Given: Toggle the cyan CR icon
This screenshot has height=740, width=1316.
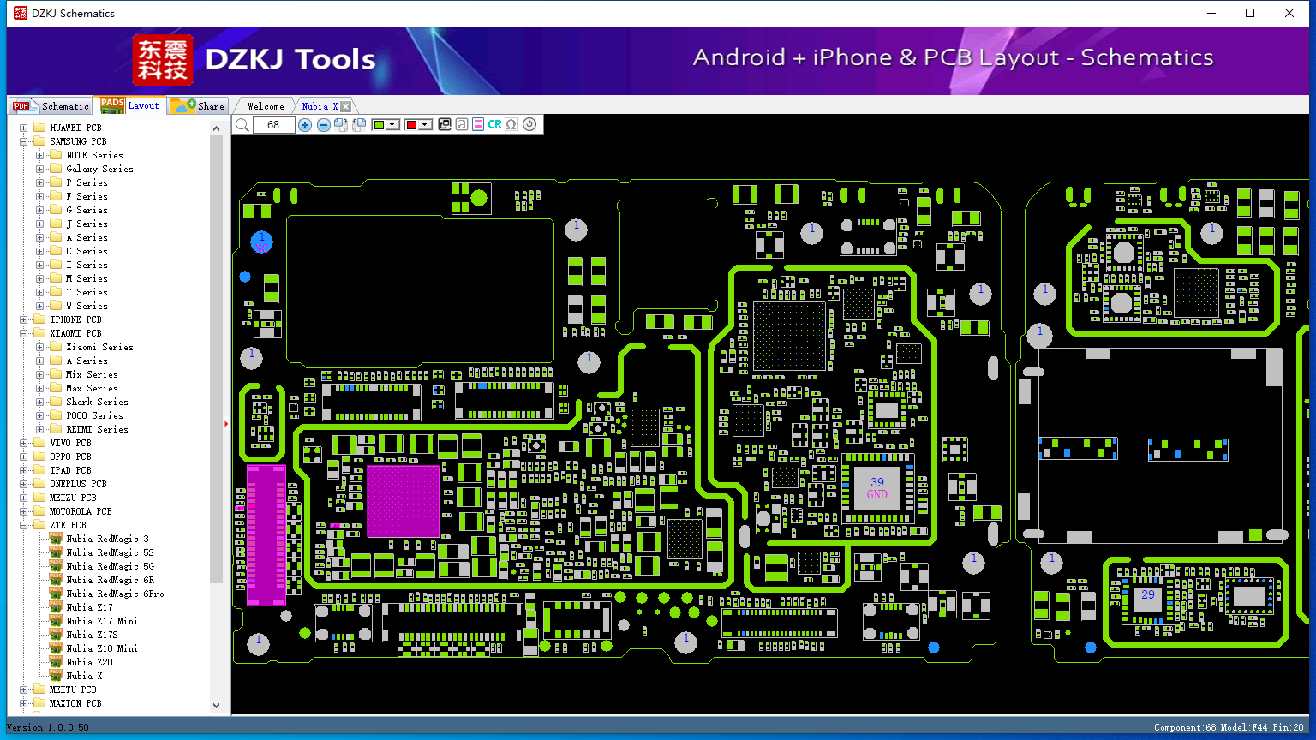Looking at the screenshot, I should point(494,125).
